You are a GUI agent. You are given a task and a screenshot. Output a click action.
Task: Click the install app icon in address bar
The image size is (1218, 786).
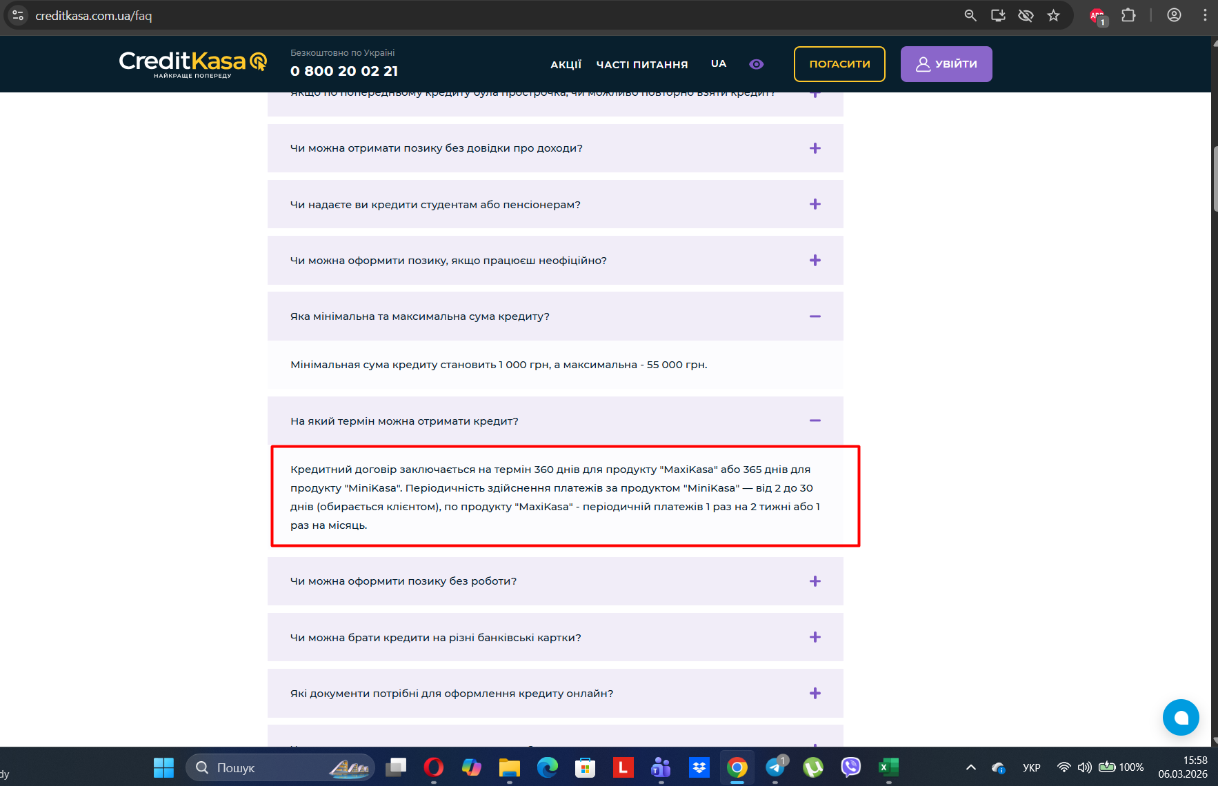tap(998, 15)
